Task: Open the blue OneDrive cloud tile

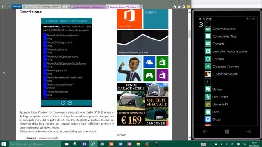Action: (149, 62)
